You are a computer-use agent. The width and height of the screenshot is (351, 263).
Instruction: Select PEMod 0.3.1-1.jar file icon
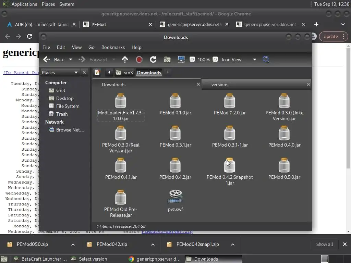pos(230,133)
